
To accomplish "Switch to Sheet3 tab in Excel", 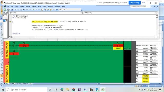I will (18, 84).
